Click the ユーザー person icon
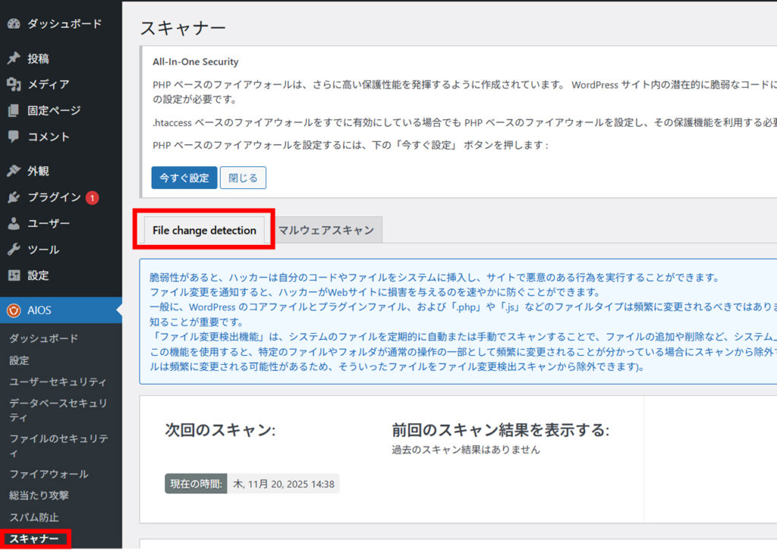The width and height of the screenshot is (777, 553). (13, 224)
